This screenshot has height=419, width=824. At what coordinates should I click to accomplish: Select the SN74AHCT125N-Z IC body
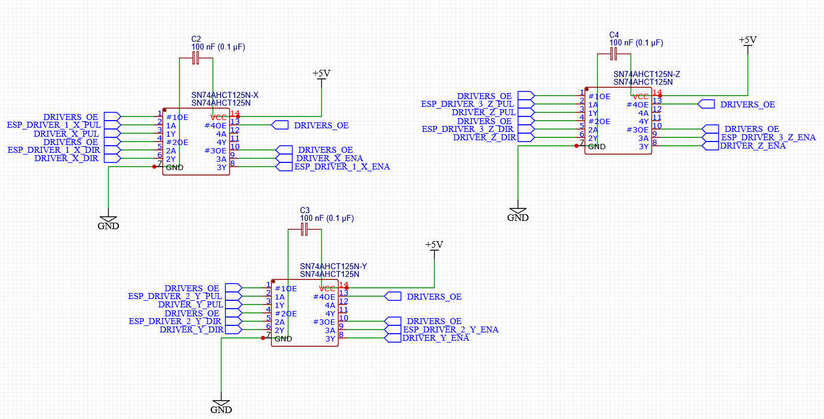[x=618, y=121]
